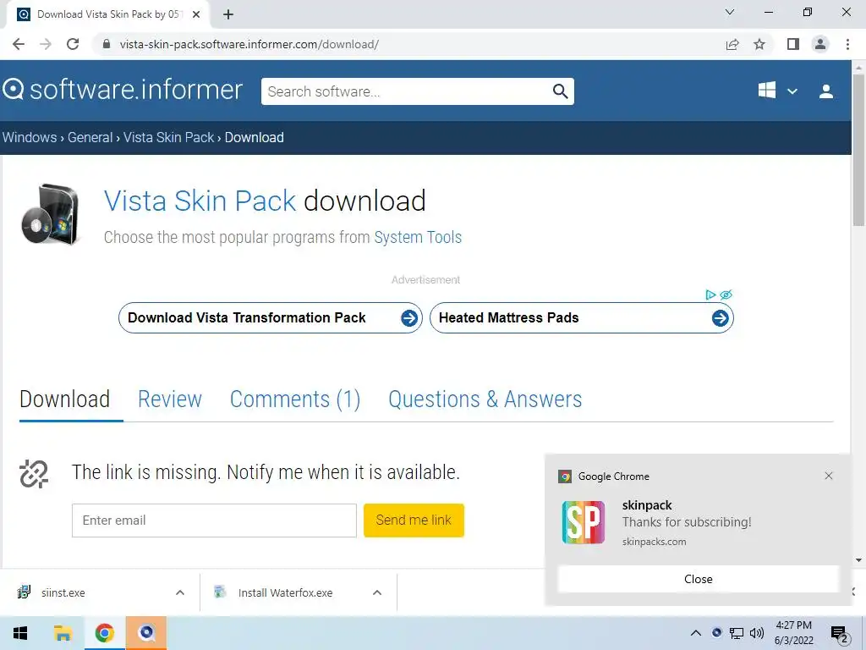Click the Windows platform icon in header
866x650 pixels.
tap(766, 90)
